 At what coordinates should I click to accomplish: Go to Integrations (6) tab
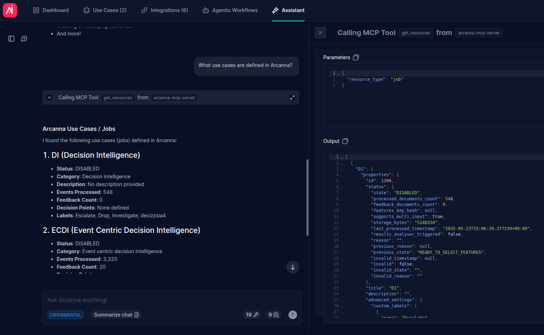(x=165, y=10)
